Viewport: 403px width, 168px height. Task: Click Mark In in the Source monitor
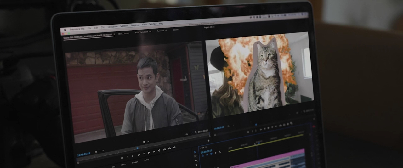[x=128, y=157]
